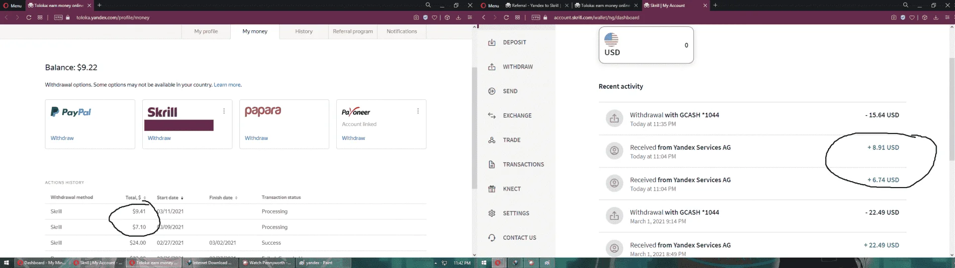Image resolution: width=955 pixels, height=268 pixels.
Task: Click the Toloka address bar URL
Action: 113,17
